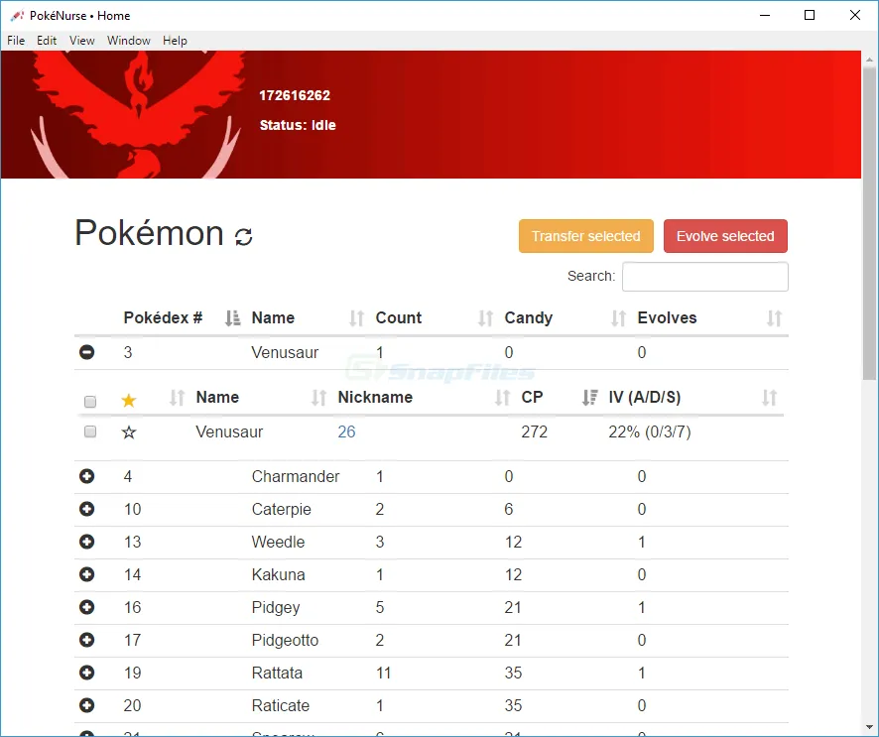Click the IV (A/D/S) header text

pos(645,398)
